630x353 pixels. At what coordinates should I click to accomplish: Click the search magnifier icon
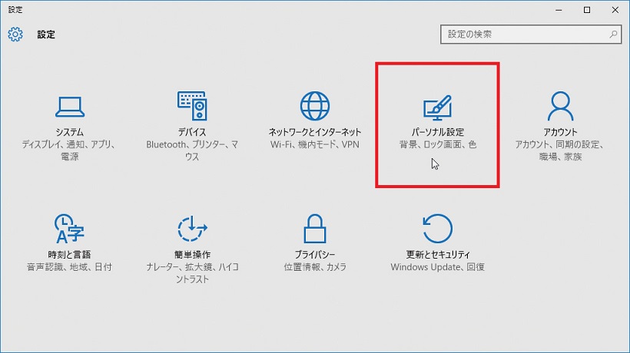[x=613, y=35]
